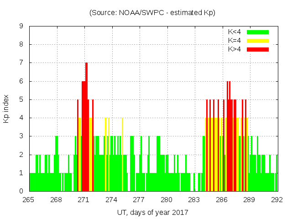Click x-axis tick label 271
Viewport: 292px width, 219px height.
point(84,200)
